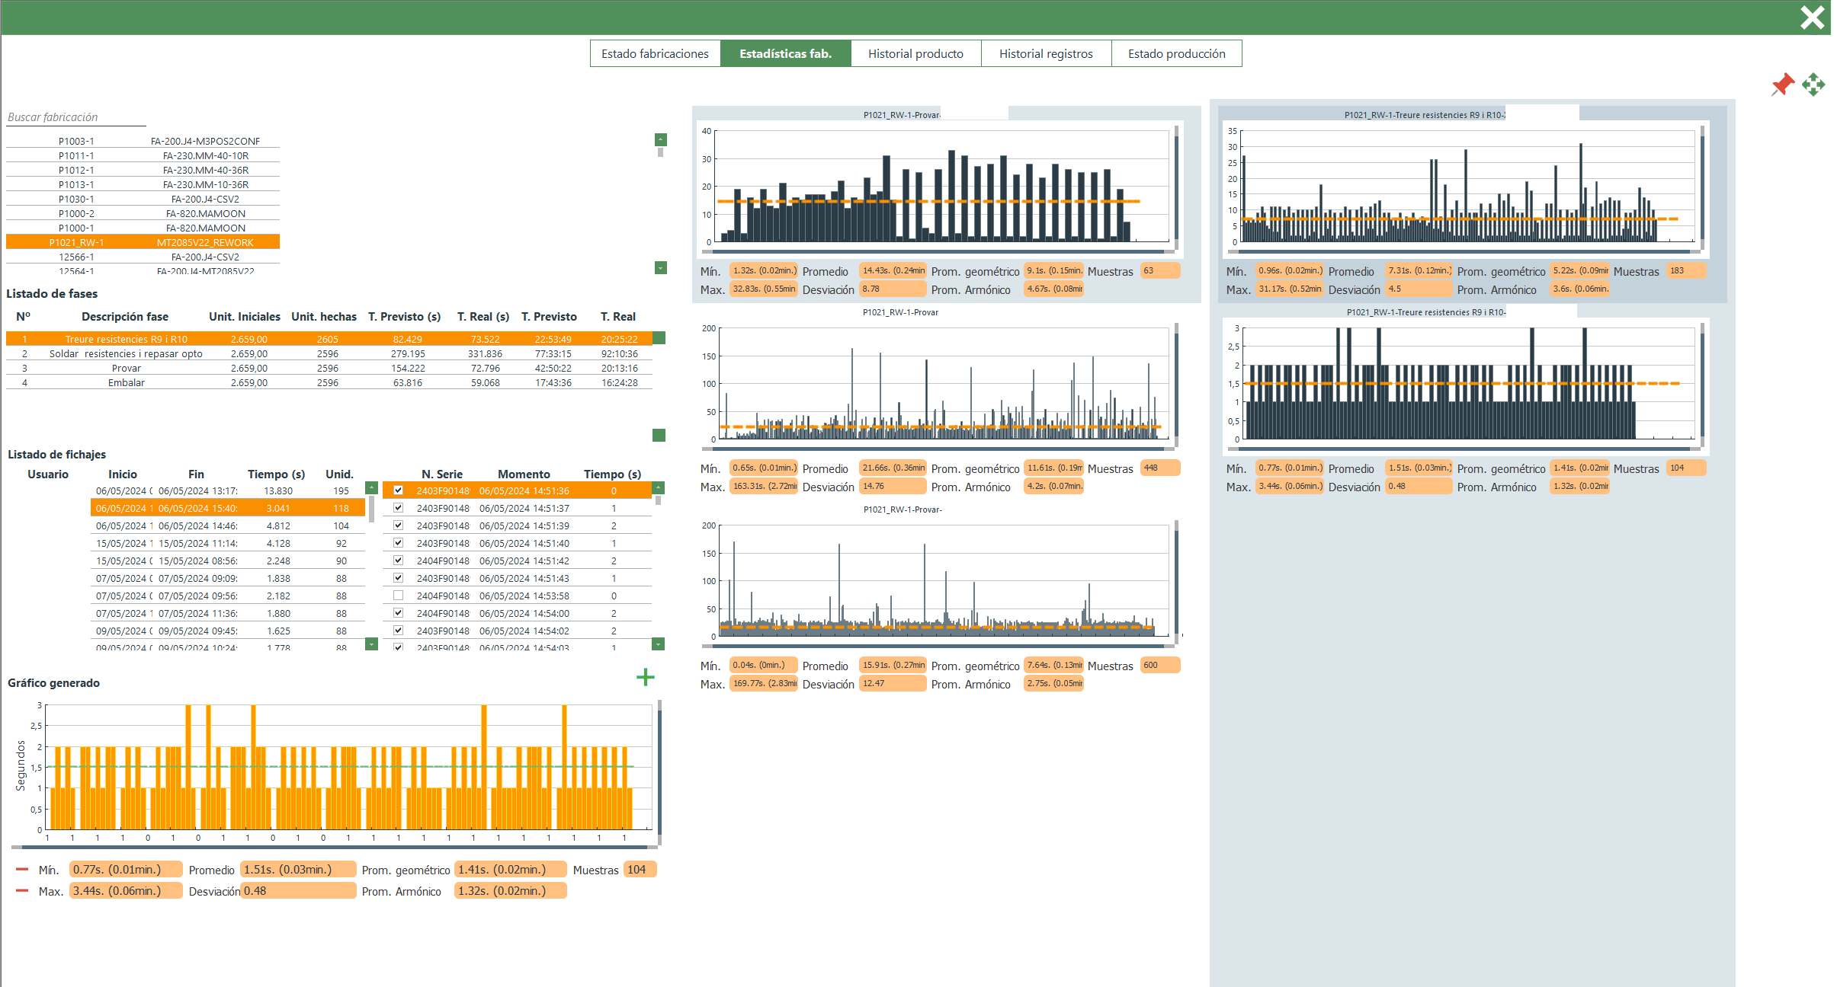Click green square below phases list
Screen dimensions: 1834x987
[x=659, y=435]
